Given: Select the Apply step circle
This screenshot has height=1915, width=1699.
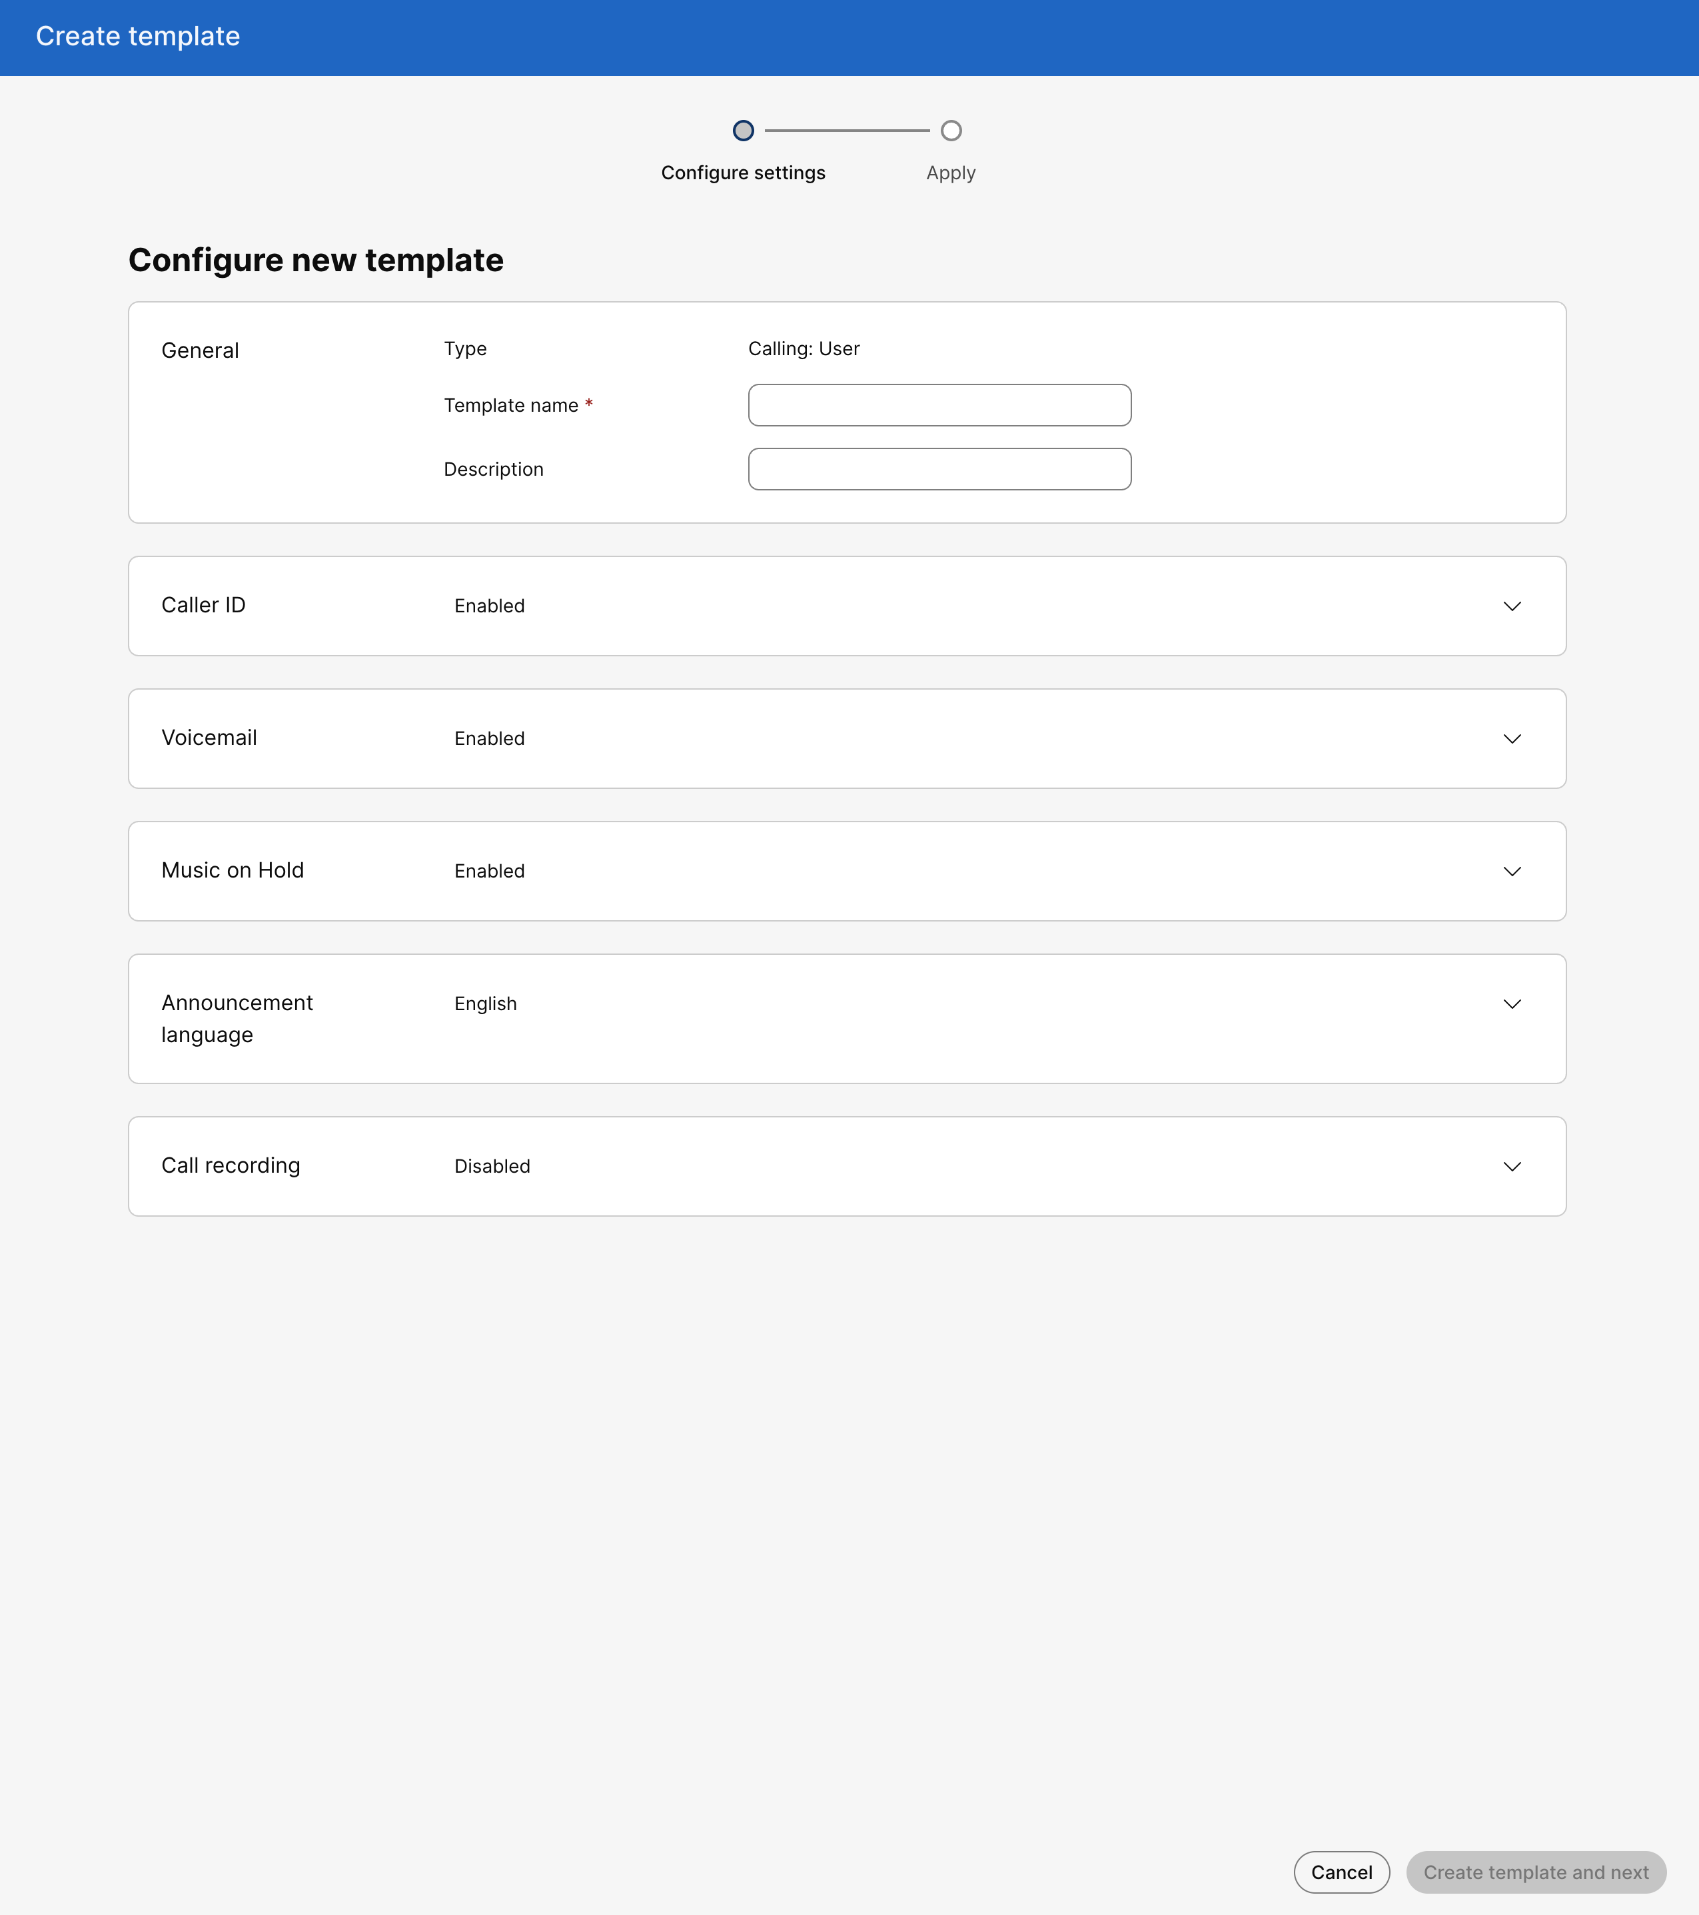Looking at the screenshot, I should click(x=951, y=130).
